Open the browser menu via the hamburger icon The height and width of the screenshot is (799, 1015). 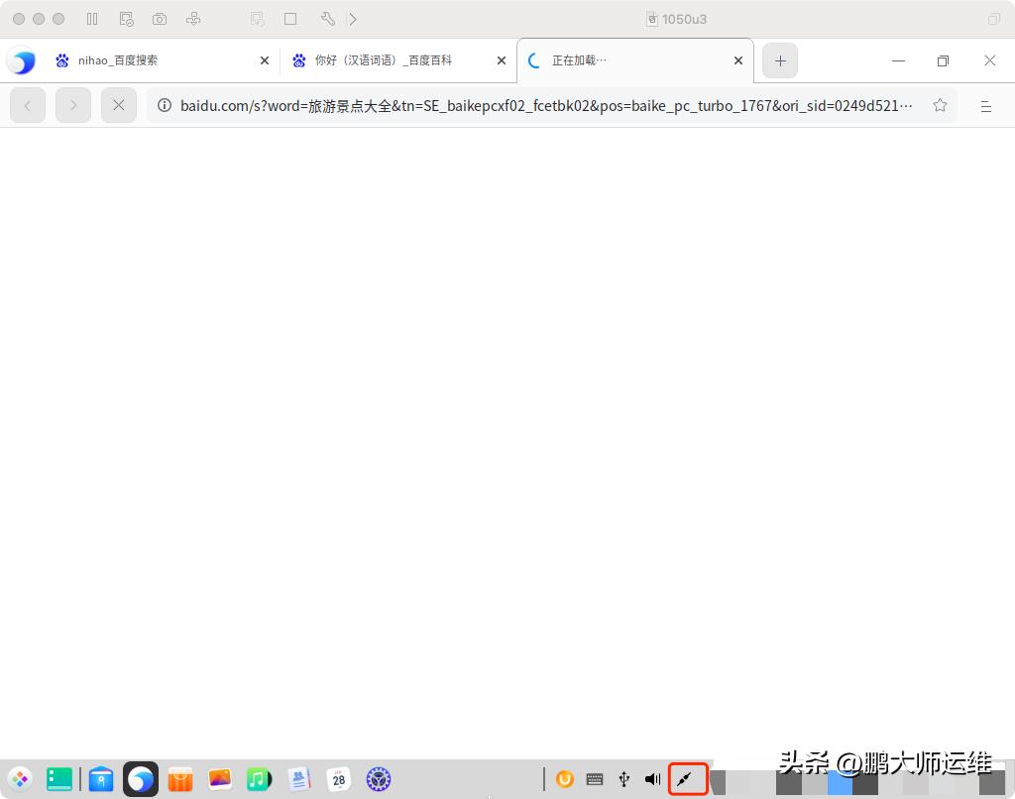coord(986,105)
